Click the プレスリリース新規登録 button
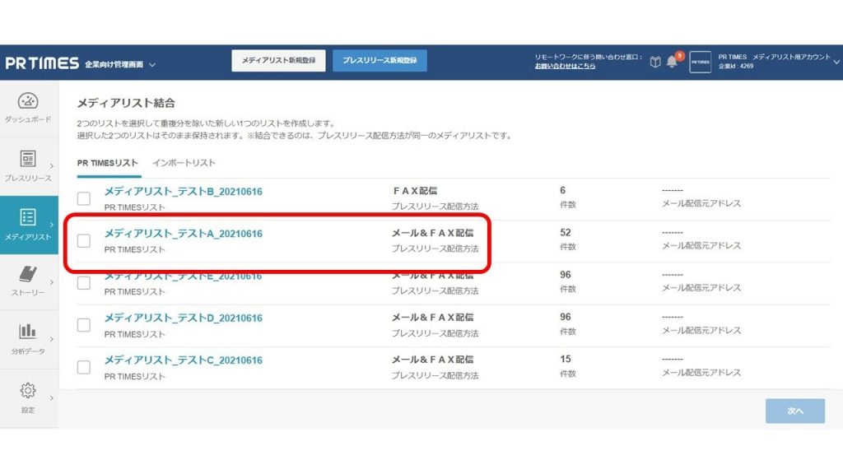This screenshot has width=843, height=474. (x=380, y=61)
